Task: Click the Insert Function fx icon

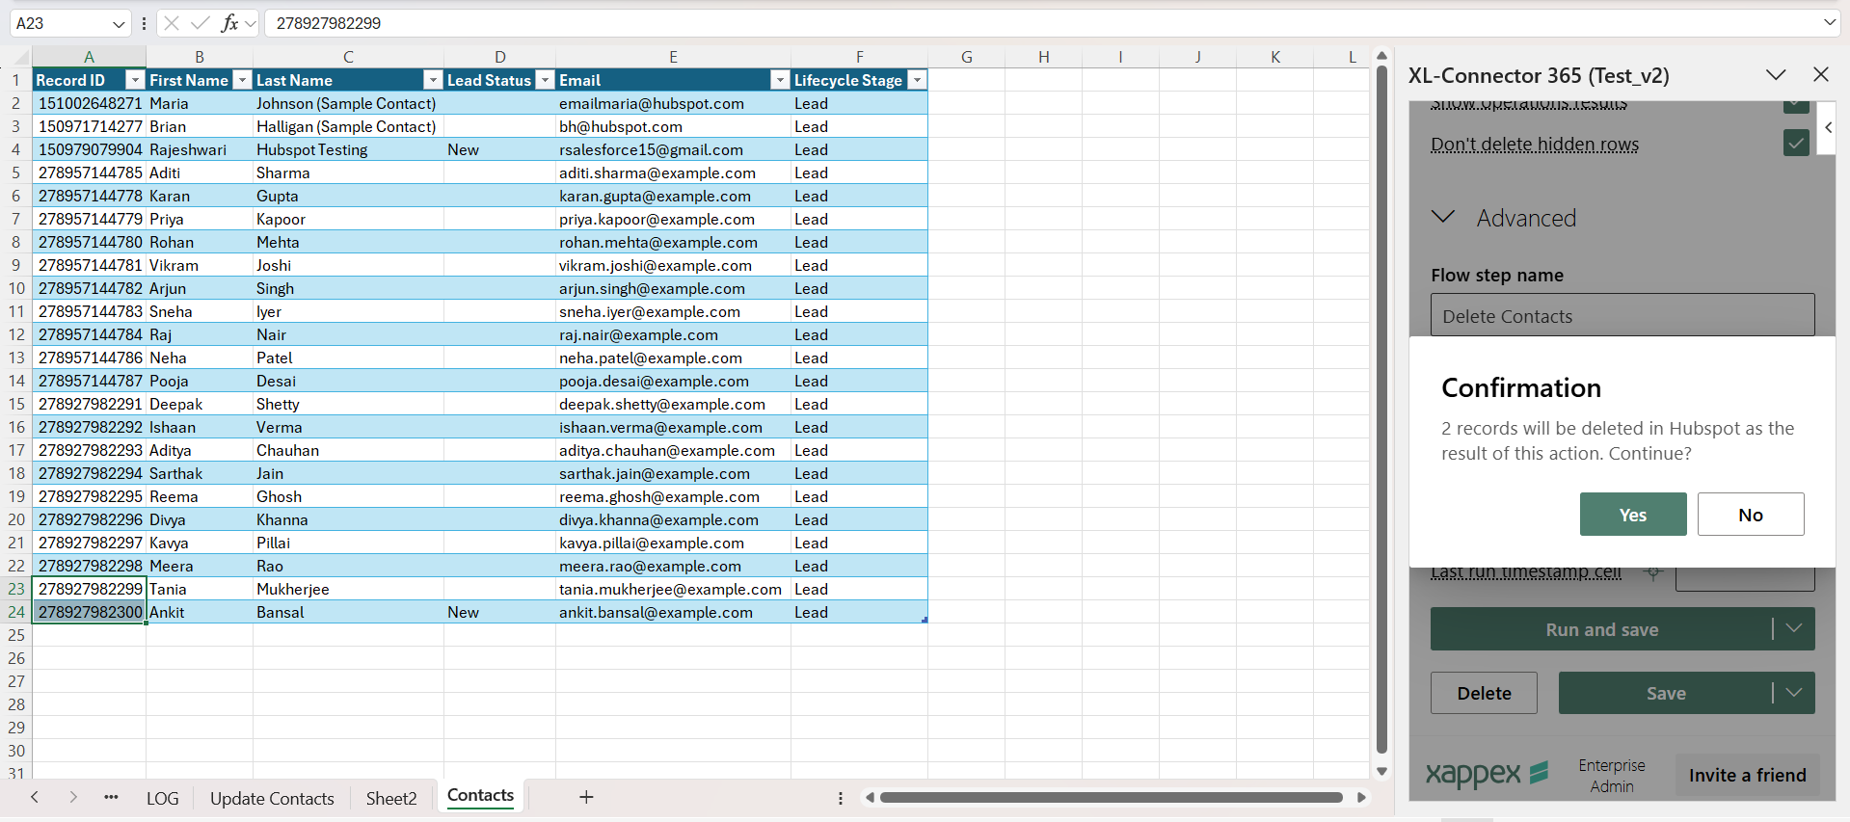Action: 229,23
